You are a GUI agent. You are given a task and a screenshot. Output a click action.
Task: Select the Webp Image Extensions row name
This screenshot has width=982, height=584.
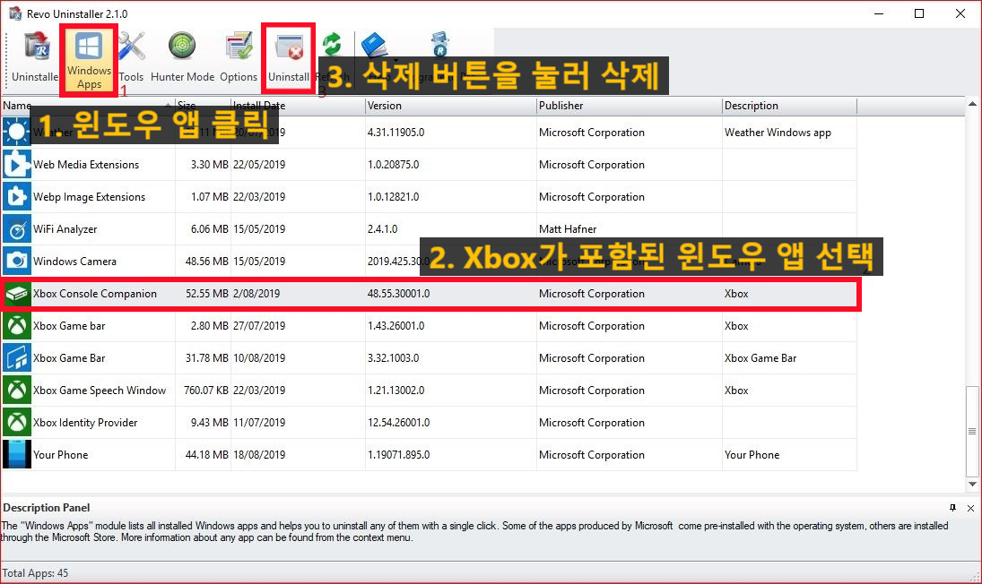click(x=89, y=196)
